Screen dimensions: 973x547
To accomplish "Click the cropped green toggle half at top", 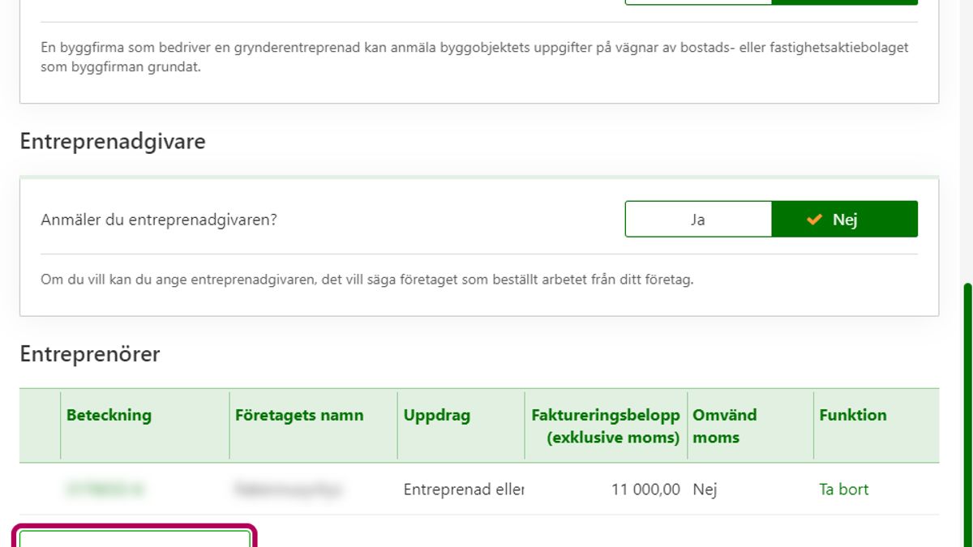I will [x=844, y=2].
